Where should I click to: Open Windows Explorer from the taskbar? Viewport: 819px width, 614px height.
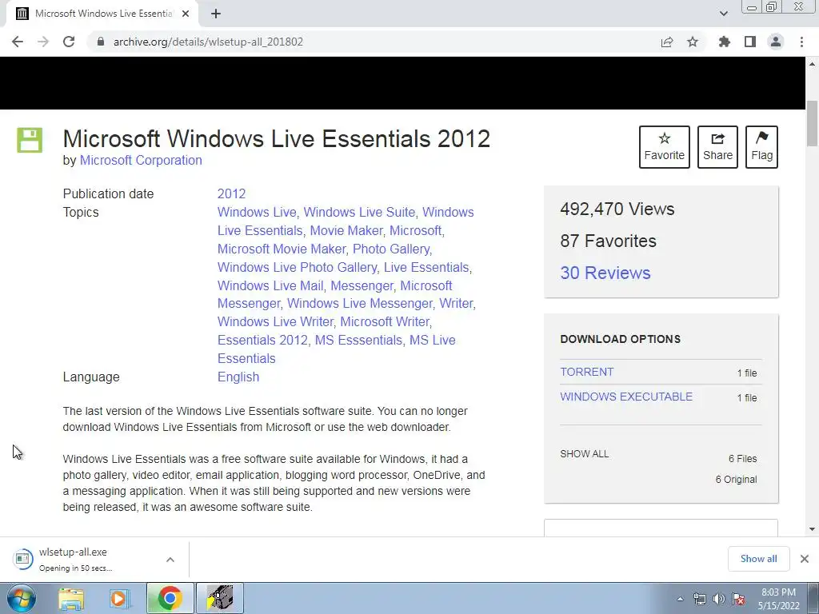pyautogui.click(x=71, y=598)
